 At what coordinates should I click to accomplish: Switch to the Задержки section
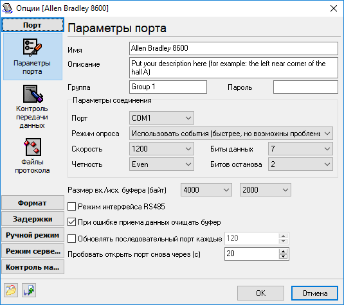coord(32,219)
